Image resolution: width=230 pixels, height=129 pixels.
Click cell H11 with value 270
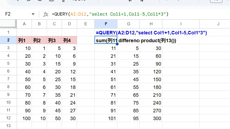click(x=151, y=110)
